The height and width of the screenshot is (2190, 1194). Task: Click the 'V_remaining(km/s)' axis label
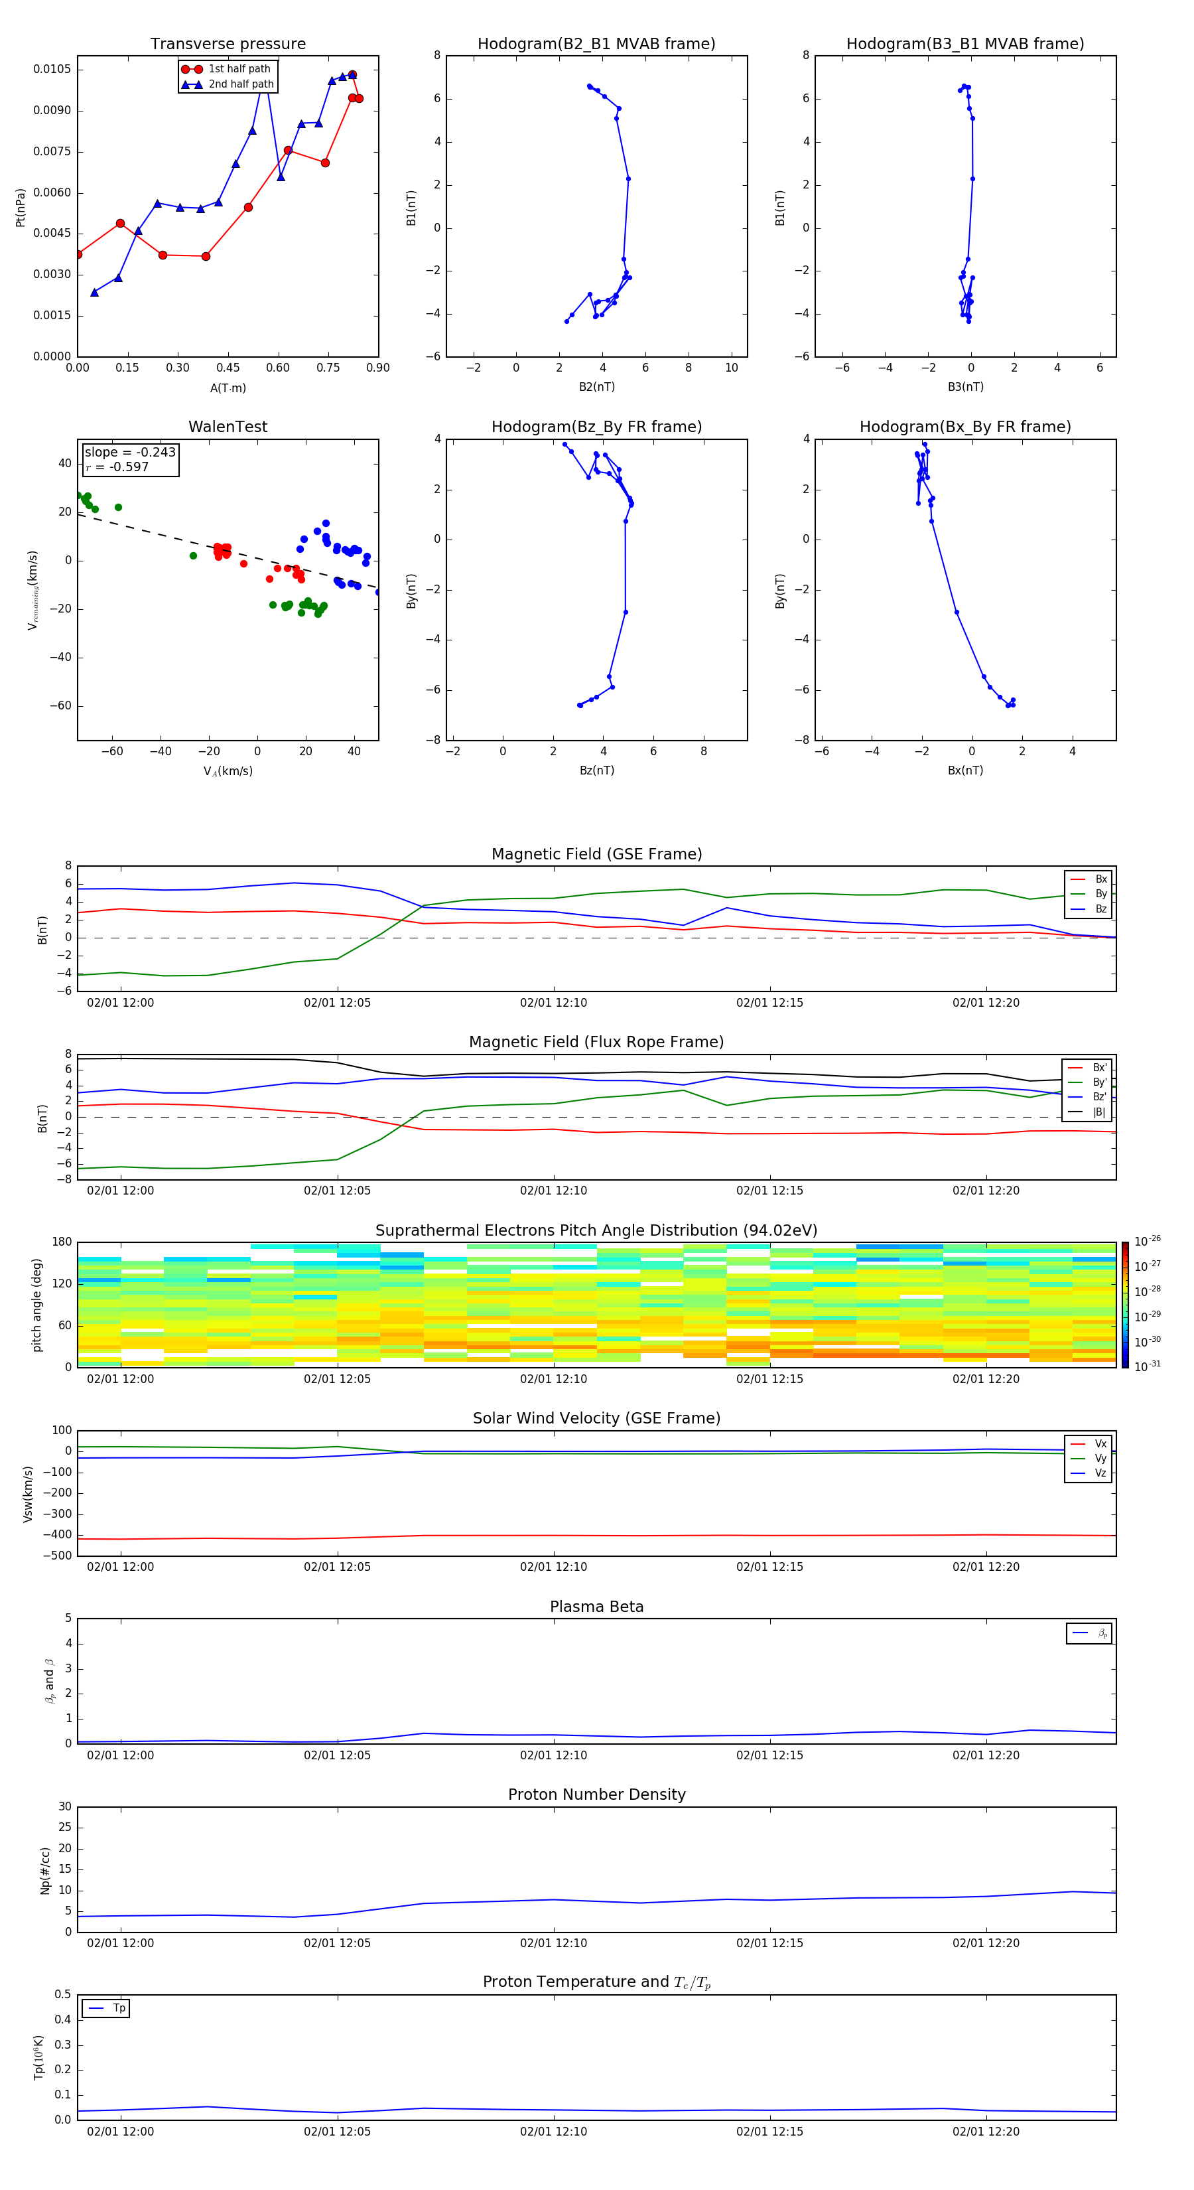pyautogui.click(x=33, y=590)
